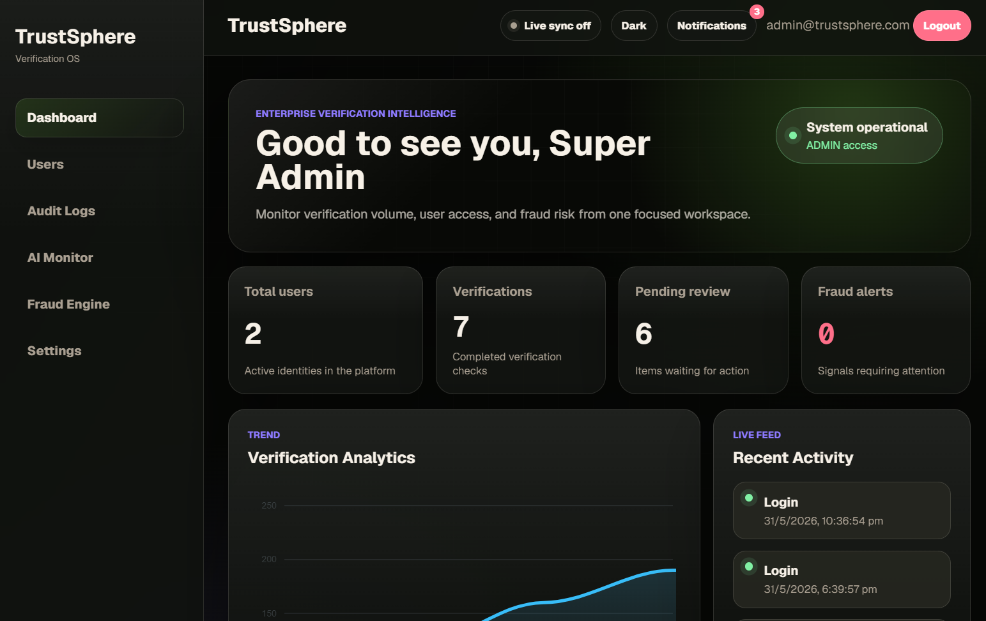This screenshot has width=986, height=621.
Task: Click green dot on 10:36:54 pm login
Action: coord(749,498)
